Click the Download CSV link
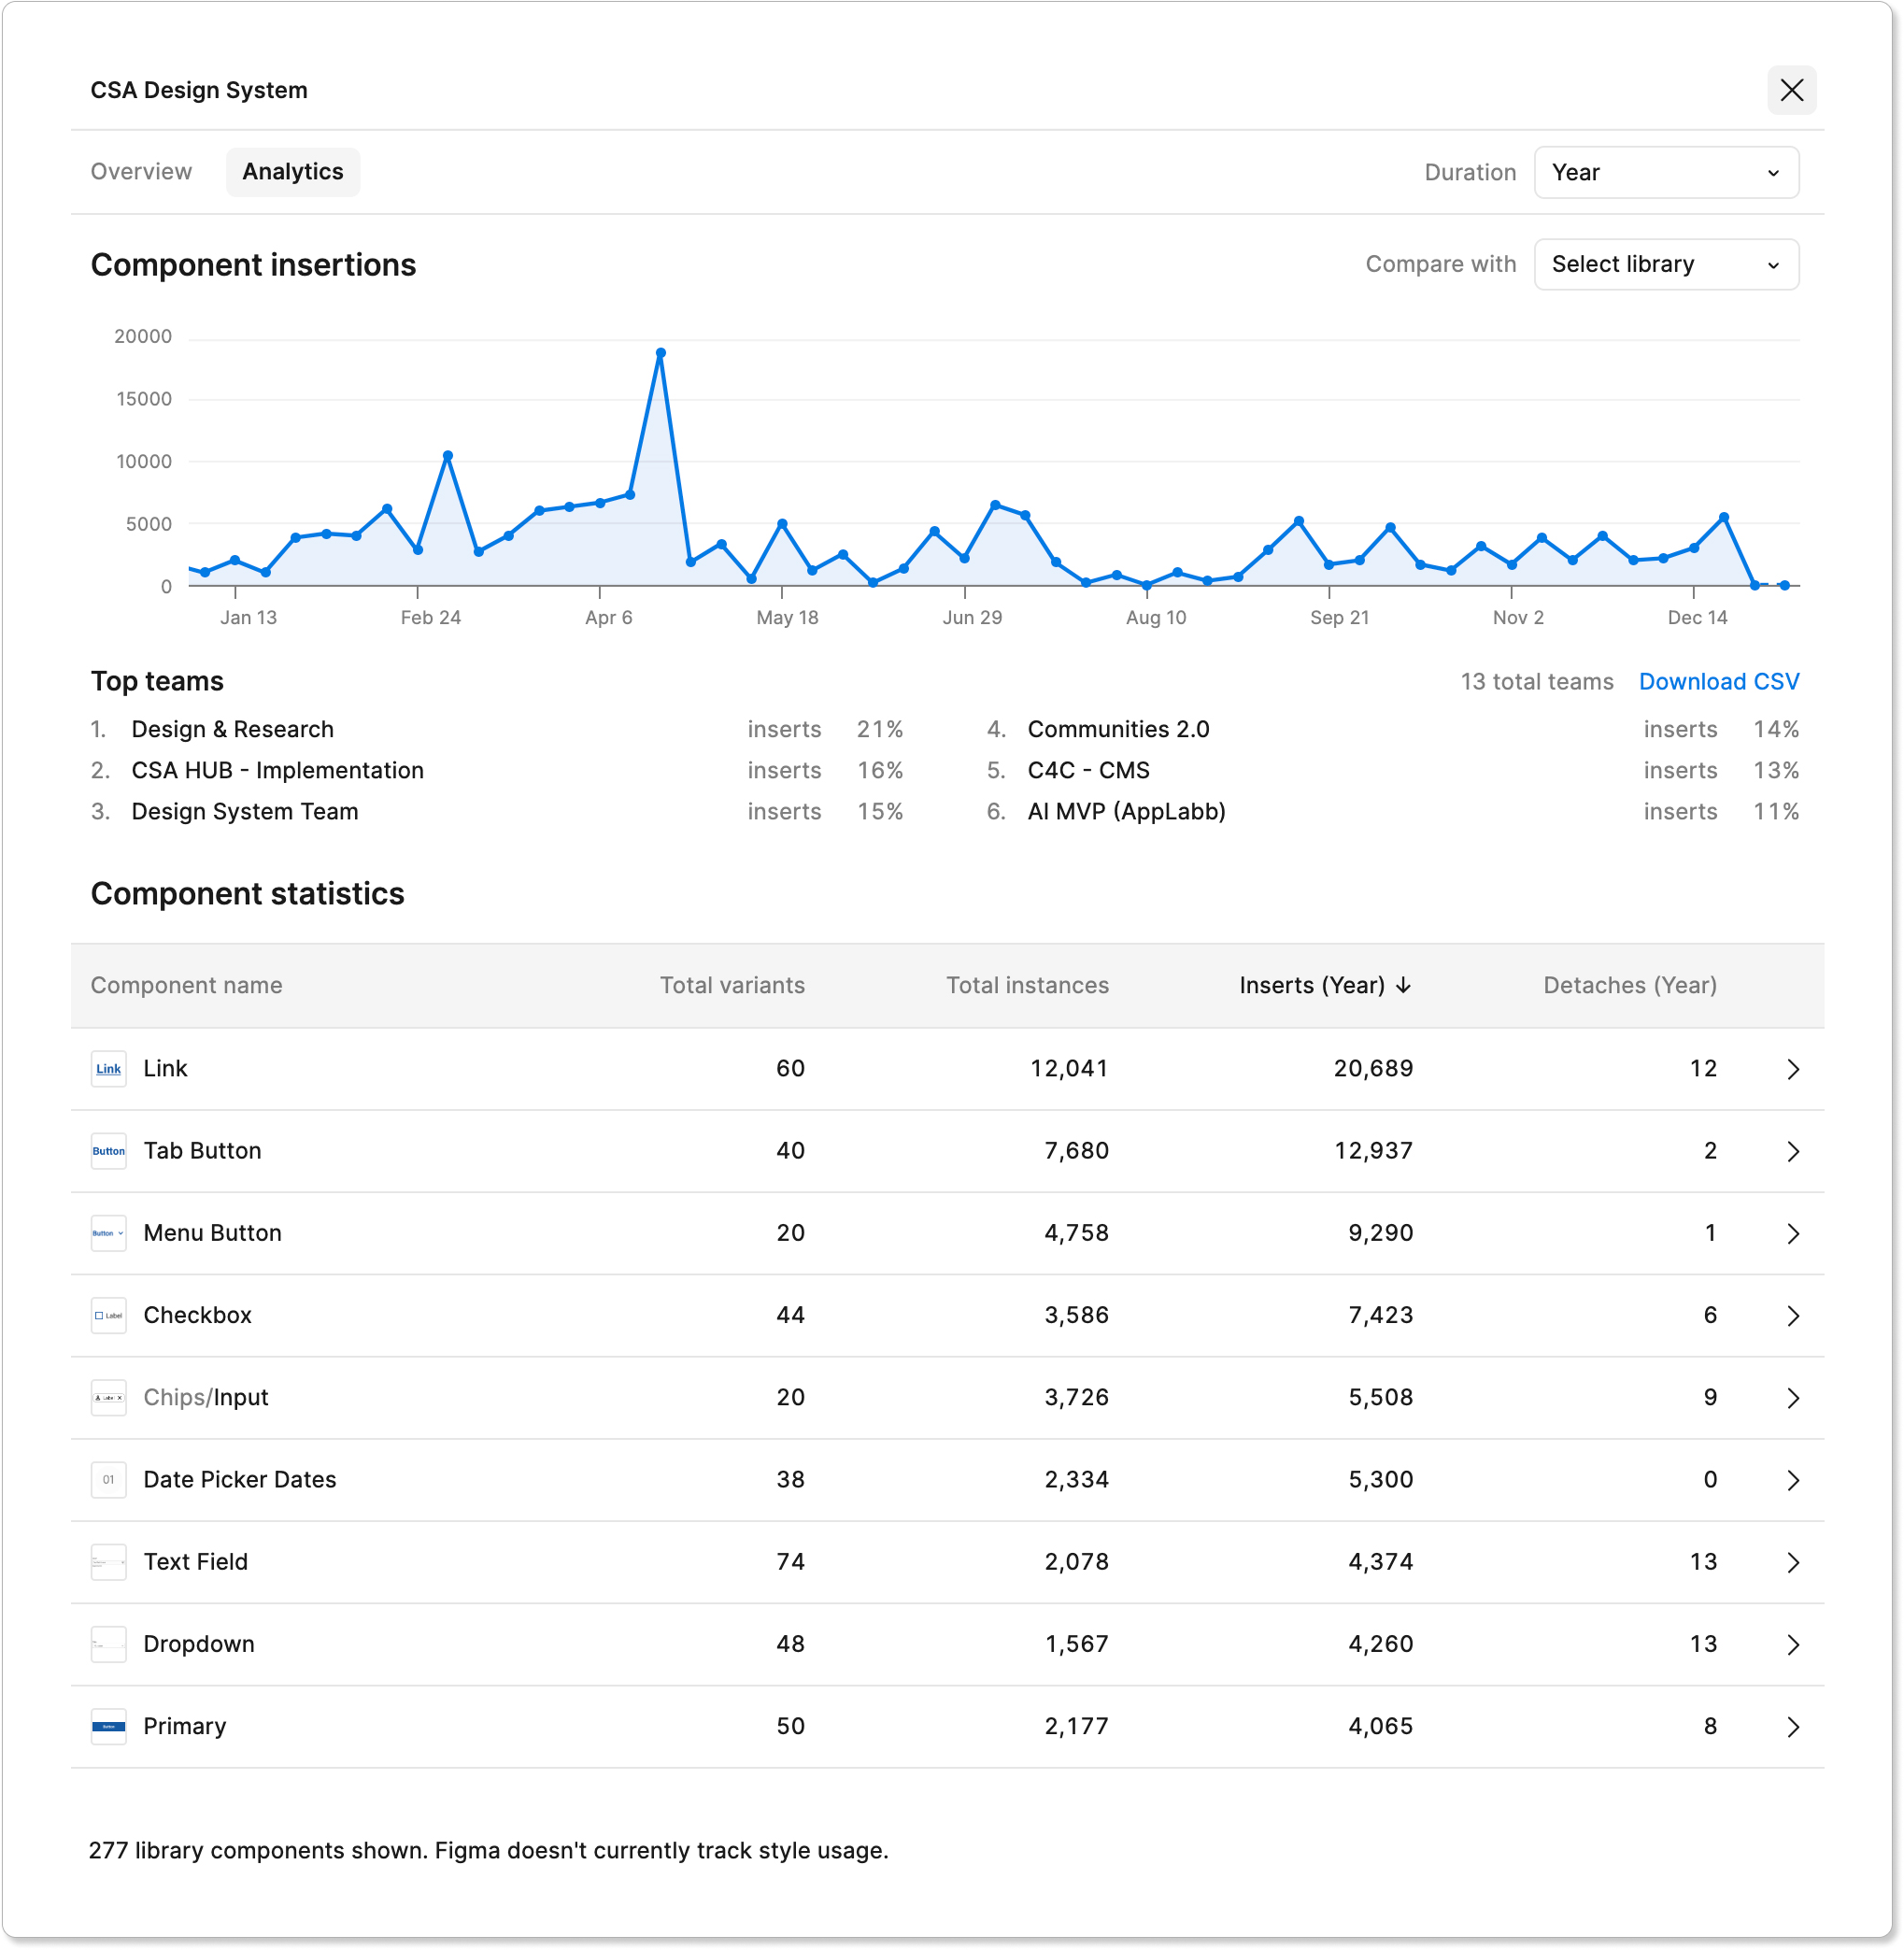The image size is (1904, 1950). 1718,681
